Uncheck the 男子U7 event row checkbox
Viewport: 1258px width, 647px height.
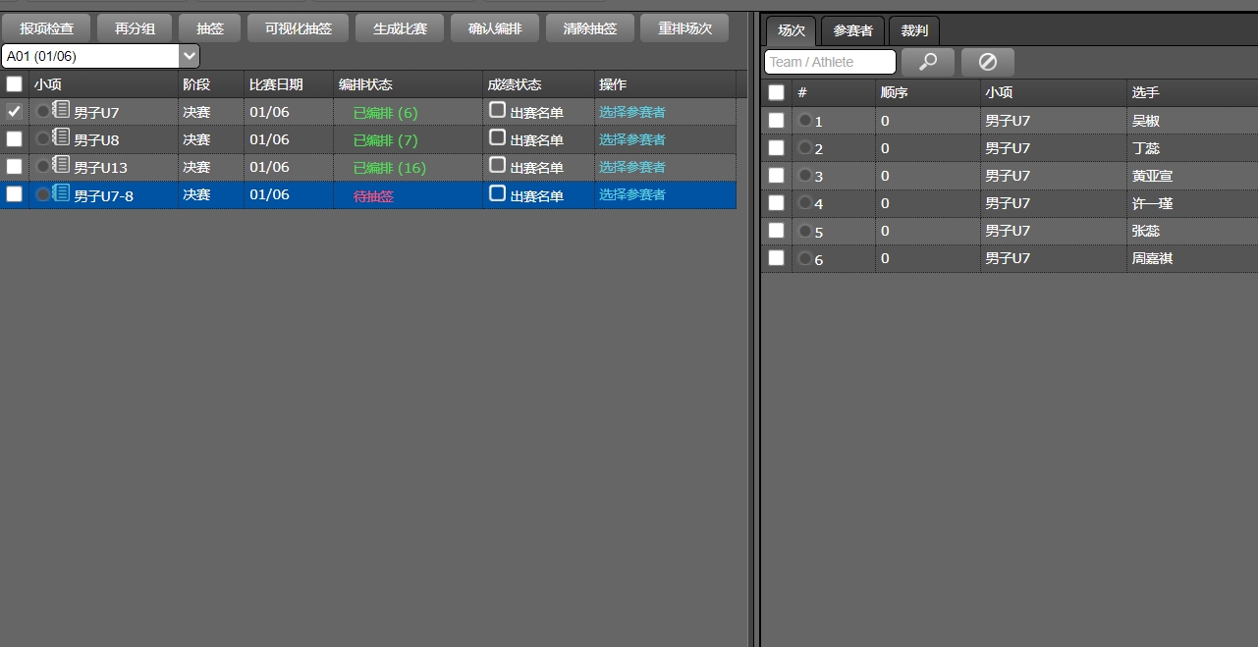click(15, 112)
